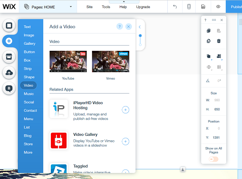Click the iPlayerHD app logo
Image resolution: width=242 pixels, height=179 pixels.
click(58, 109)
